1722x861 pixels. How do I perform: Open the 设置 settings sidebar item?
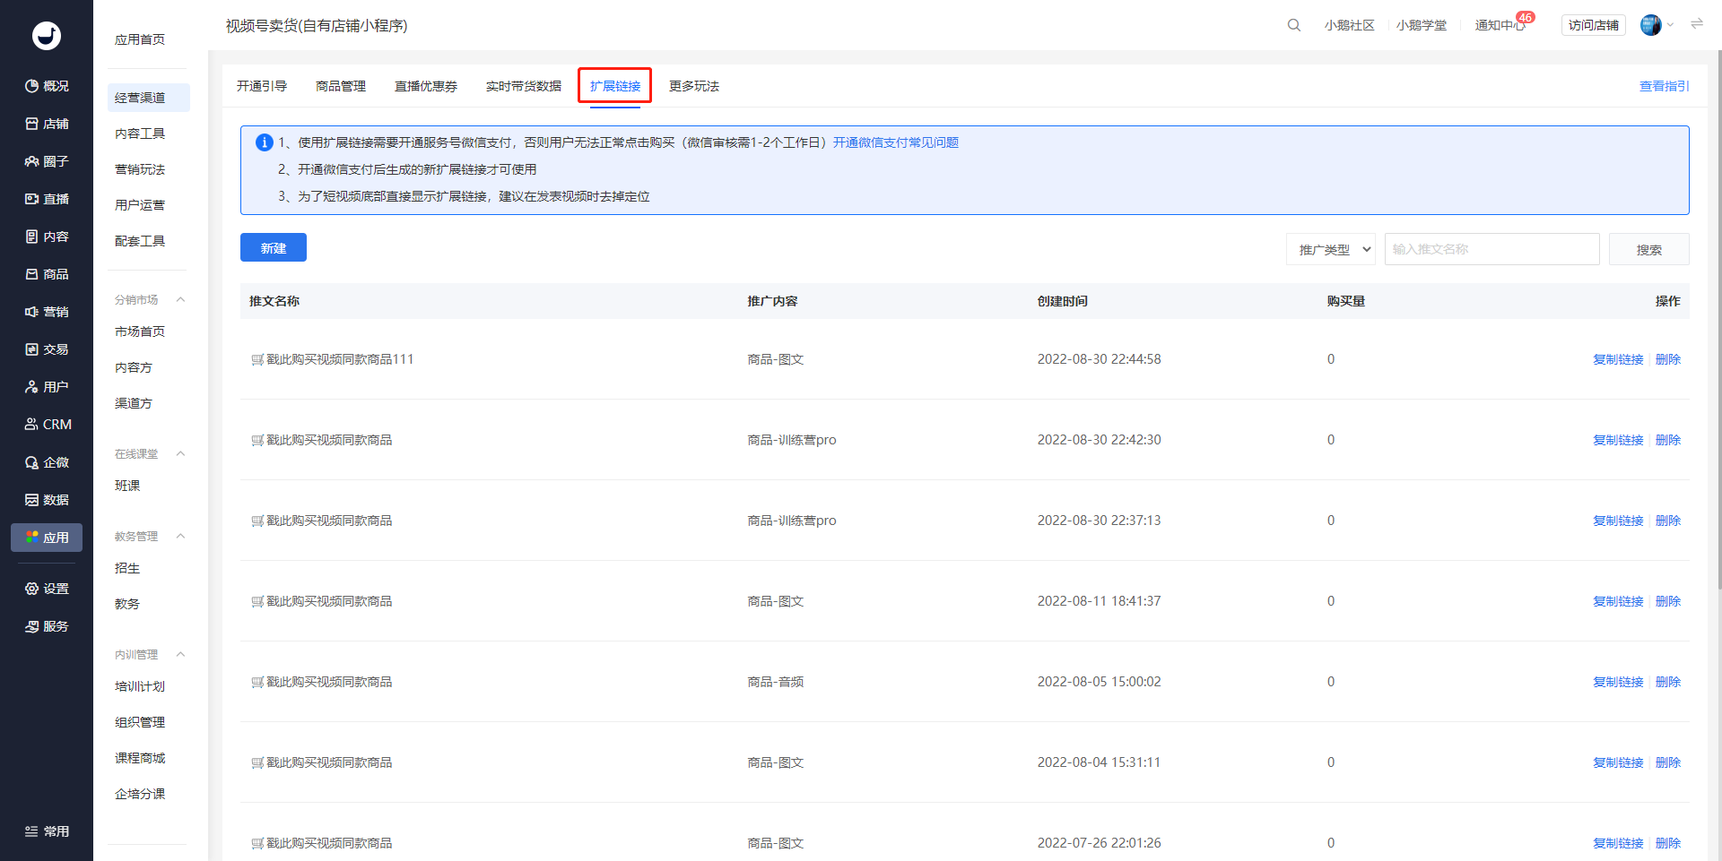[x=47, y=589]
